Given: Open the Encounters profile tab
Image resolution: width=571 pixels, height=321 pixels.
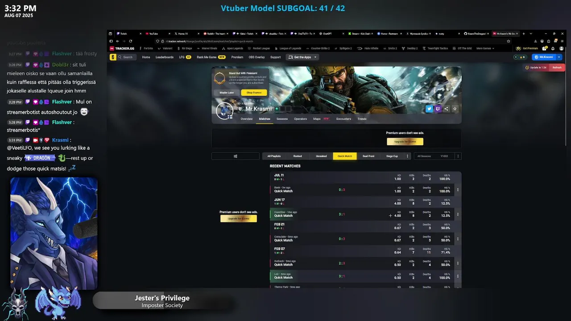Looking at the screenshot, I should (x=343, y=119).
